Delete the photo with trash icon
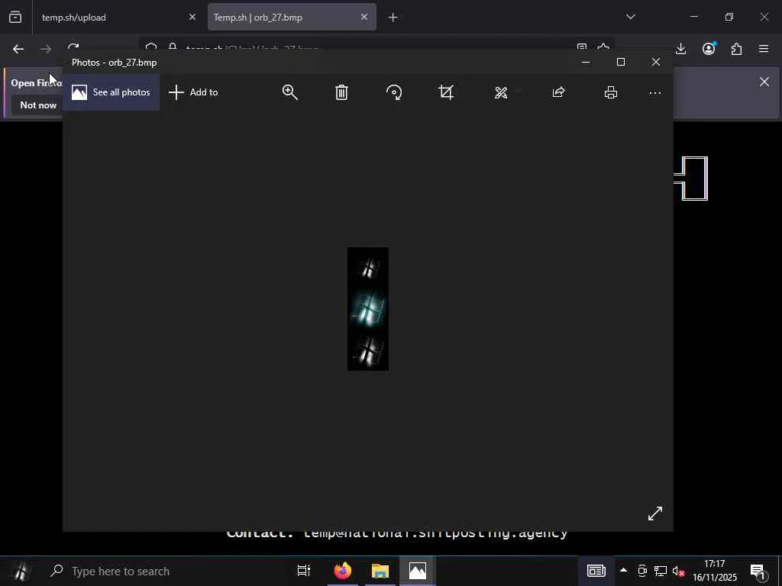782x586 pixels. (341, 92)
